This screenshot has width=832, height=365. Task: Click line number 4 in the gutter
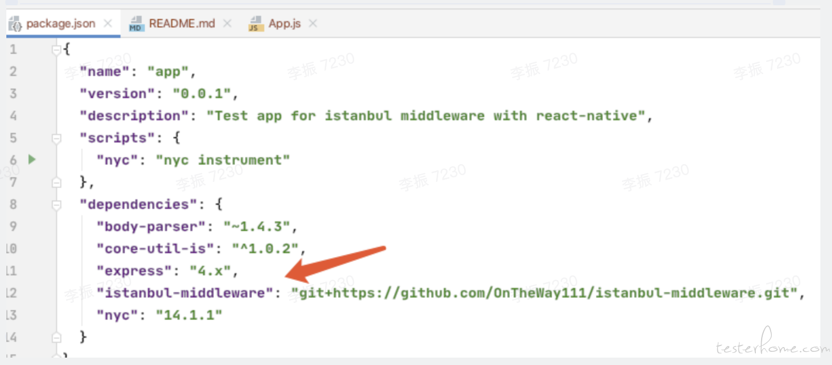click(13, 116)
